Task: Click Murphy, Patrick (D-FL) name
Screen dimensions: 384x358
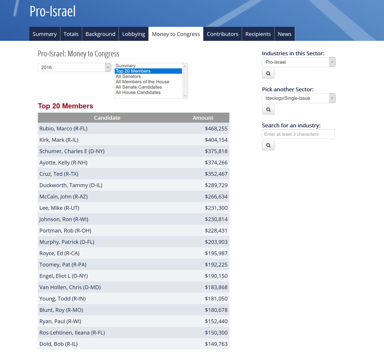Action: tap(67, 242)
